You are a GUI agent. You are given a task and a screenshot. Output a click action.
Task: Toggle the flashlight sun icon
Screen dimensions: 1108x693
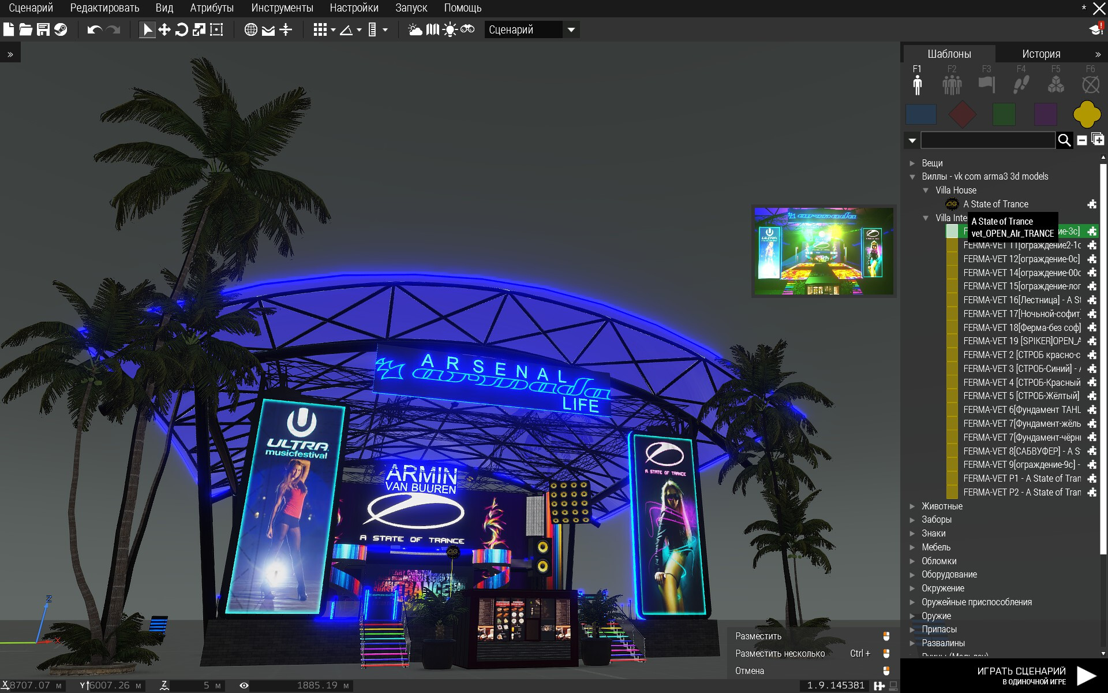point(450,29)
